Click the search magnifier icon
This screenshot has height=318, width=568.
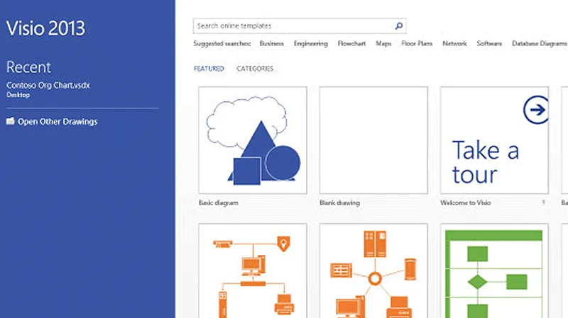(x=399, y=26)
